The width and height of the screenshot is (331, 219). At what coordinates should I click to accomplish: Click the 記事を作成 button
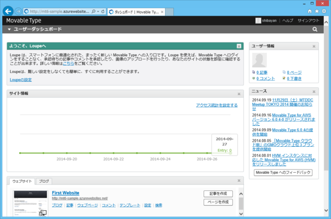point(218,194)
